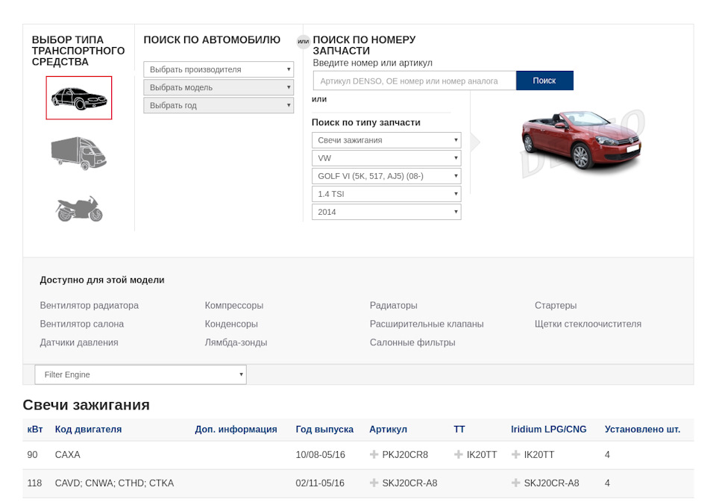Expand plus icon next to PKJ20CR8
The image size is (716, 502).
coord(374,454)
